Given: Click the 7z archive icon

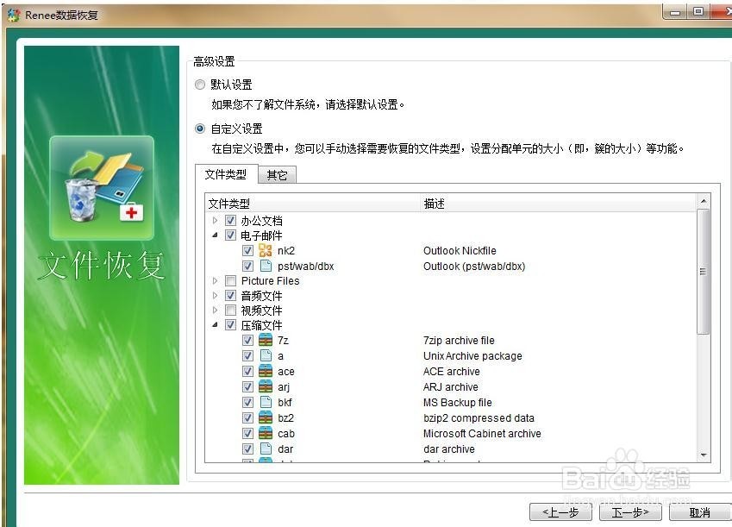Looking at the screenshot, I should pos(266,340).
